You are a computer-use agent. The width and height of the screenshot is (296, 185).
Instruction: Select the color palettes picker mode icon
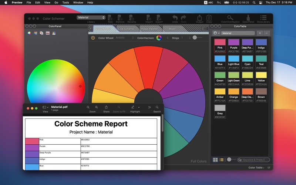(x=41, y=33)
